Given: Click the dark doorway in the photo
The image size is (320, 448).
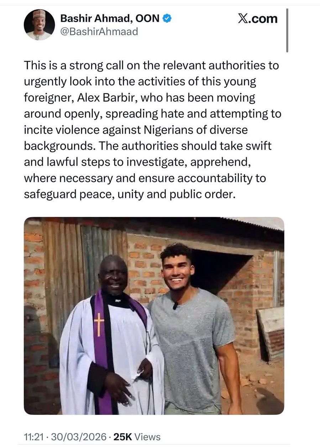Looking at the screenshot, I should 217,271.
